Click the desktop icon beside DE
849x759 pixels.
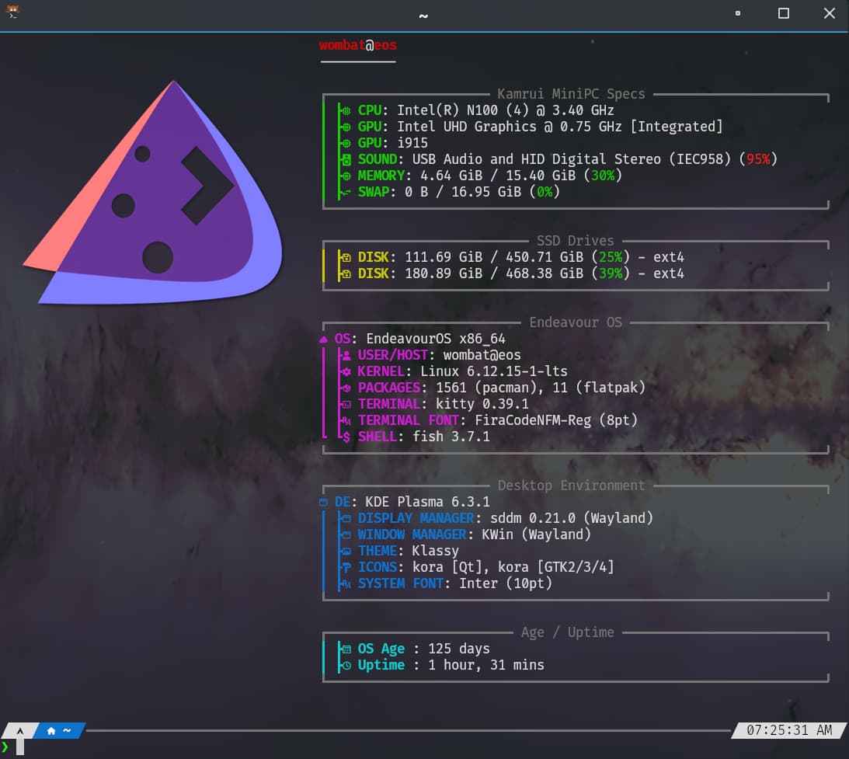323,503
